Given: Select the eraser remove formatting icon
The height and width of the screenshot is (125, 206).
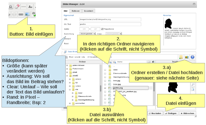Looking at the screenshot, I should 17,7.
